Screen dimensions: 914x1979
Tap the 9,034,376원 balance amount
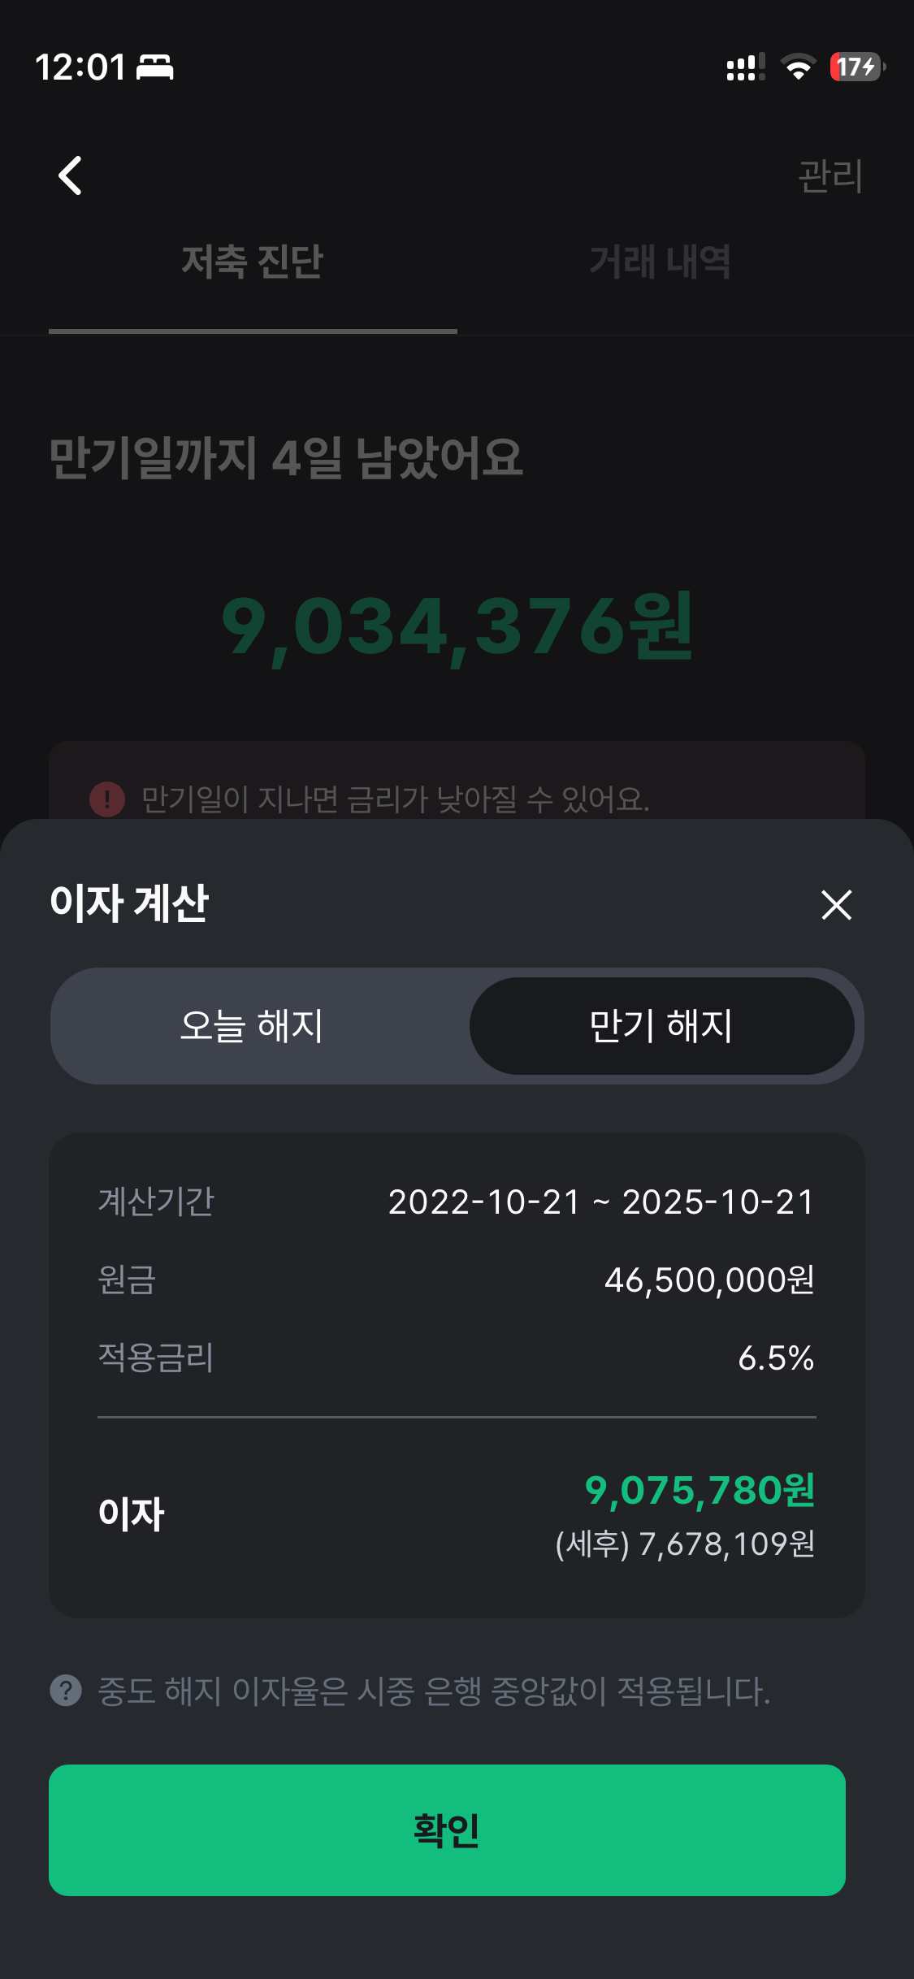457,626
